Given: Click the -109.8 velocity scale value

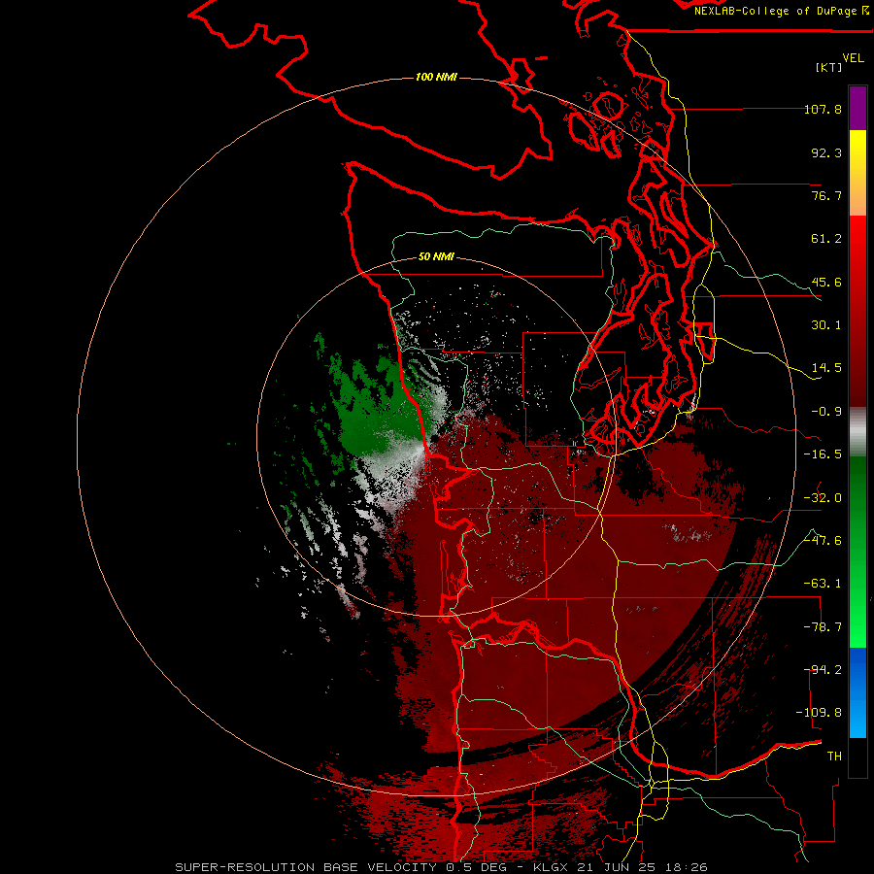Looking at the screenshot, I should pyautogui.click(x=819, y=713).
